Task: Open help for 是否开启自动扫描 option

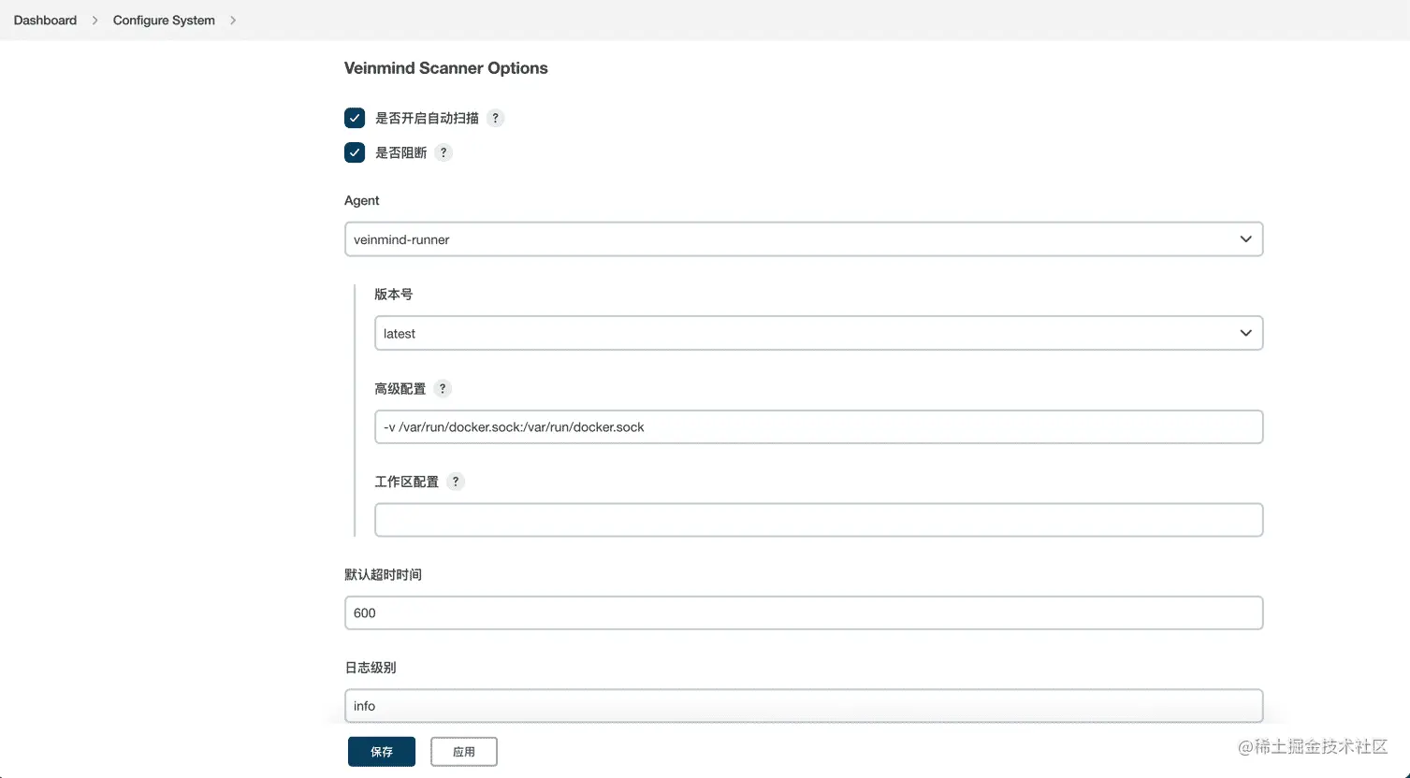Action: click(x=496, y=118)
